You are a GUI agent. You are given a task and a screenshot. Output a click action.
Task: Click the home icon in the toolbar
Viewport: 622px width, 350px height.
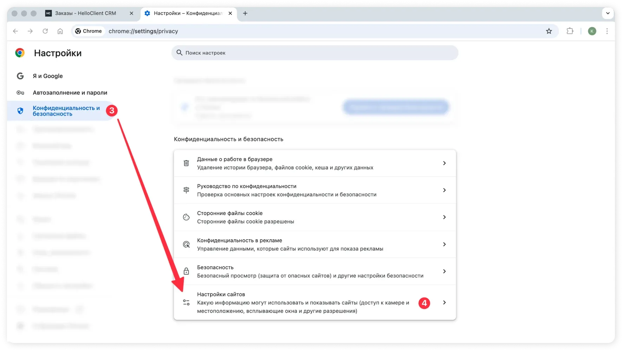pyautogui.click(x=60, y=31)
